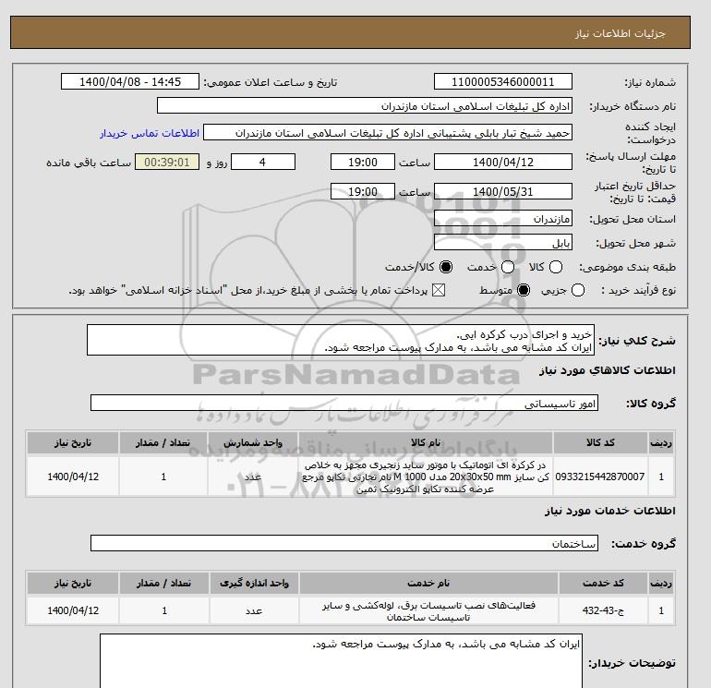
Task: Click the اطلاعات خدمات مورد نیاز section title
Action: coord(609,511)
